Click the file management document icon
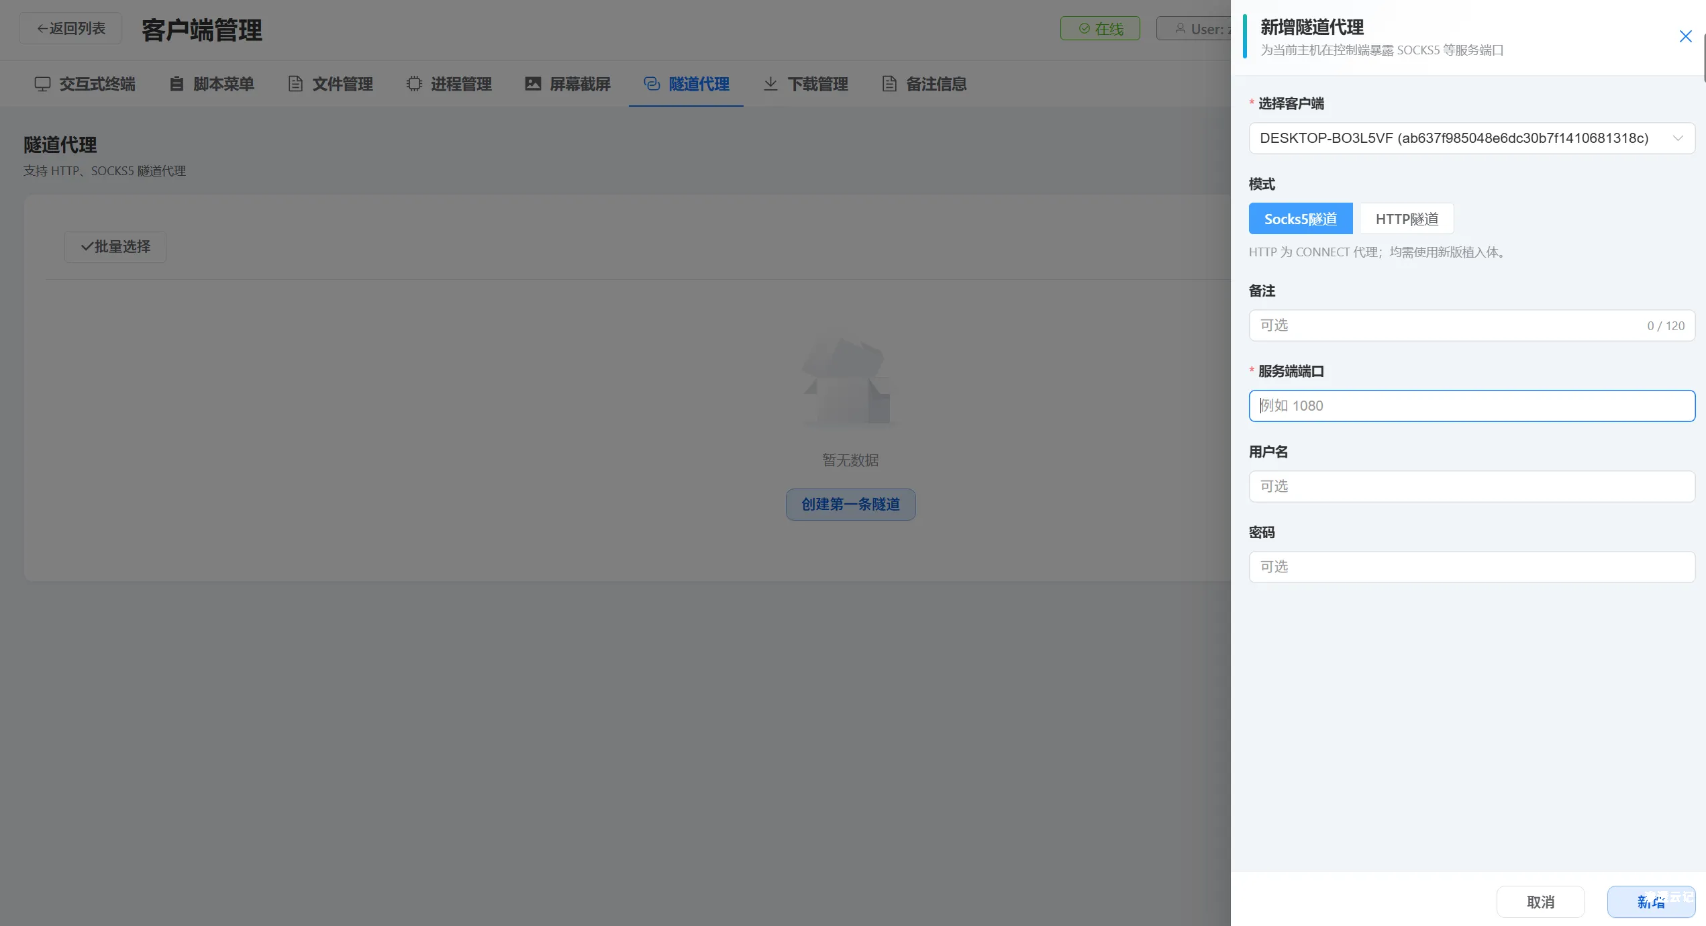This screenshot has width=1706, height=926. (x=295, y=84)
